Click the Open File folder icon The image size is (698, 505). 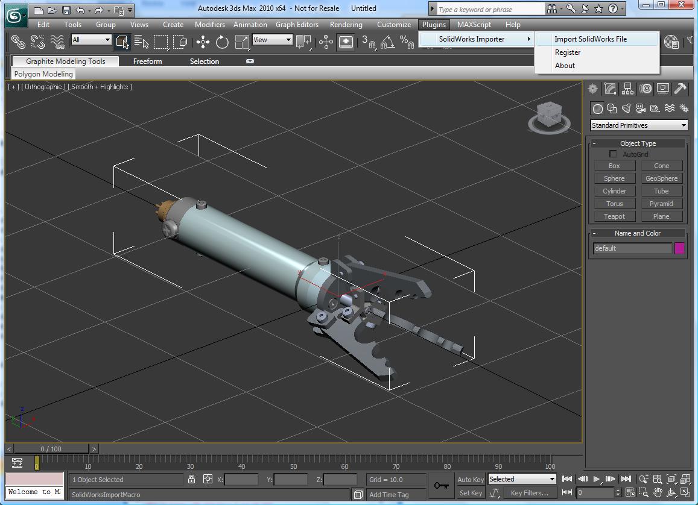(52, 10)
